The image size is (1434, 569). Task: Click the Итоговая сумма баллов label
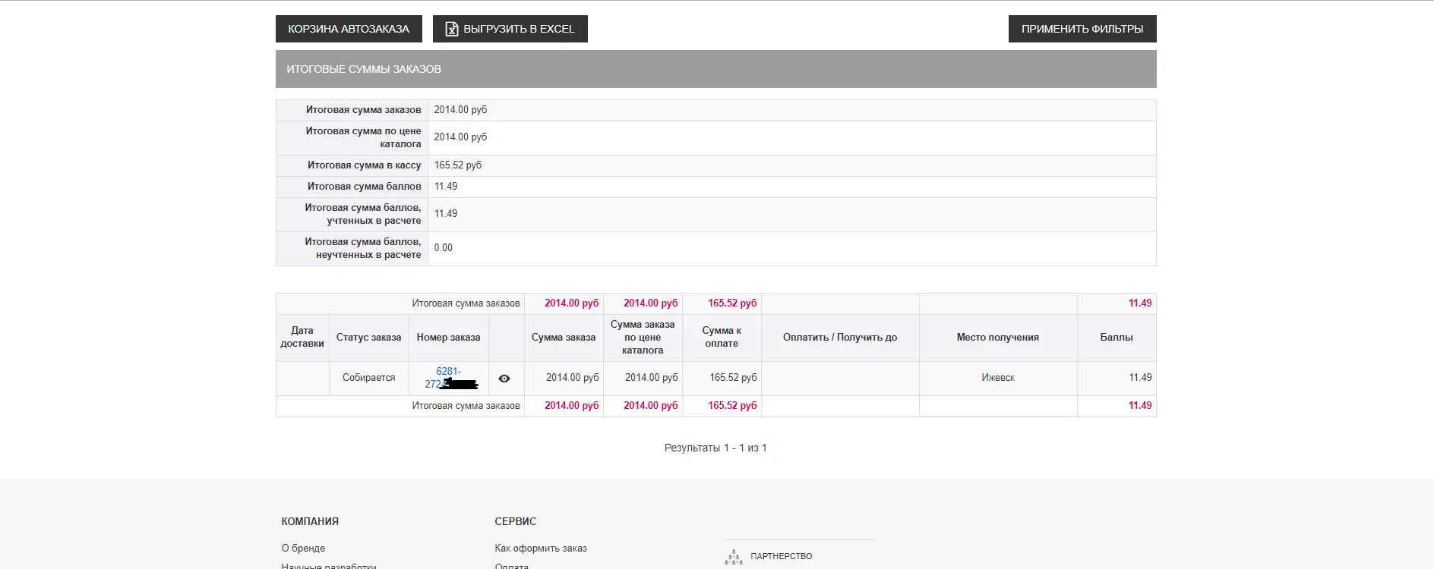tap(364, 186)
